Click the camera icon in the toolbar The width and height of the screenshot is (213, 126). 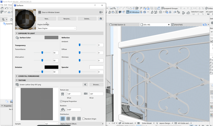(x=161, y=12)
